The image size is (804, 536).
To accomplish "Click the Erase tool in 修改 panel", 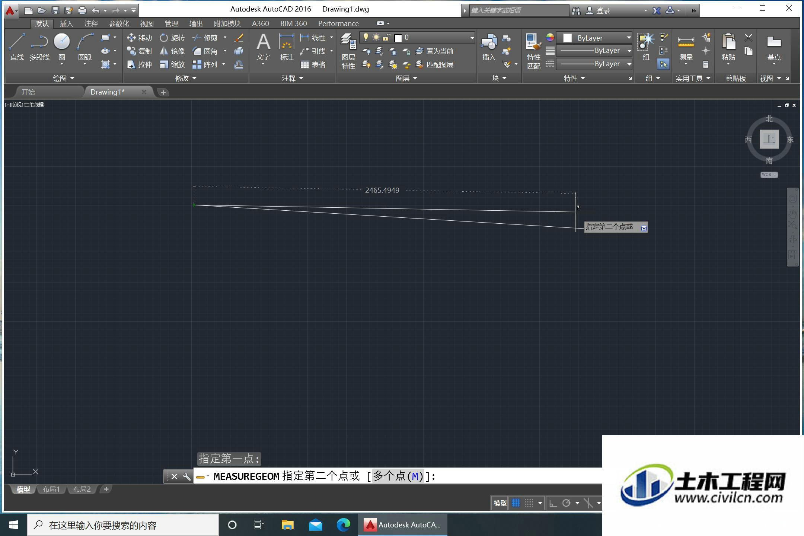I will (239, 38).
